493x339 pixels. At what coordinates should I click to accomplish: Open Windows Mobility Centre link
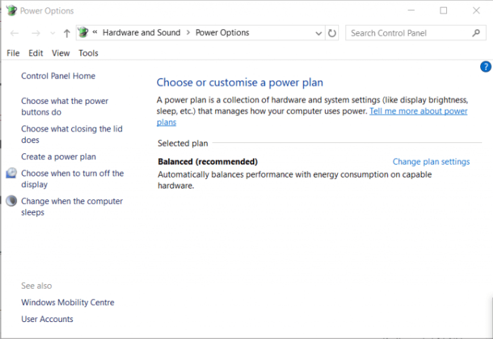point(68,302)
